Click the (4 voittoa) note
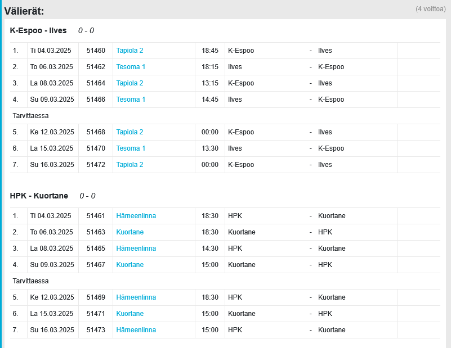Screen dimensions: 451x348 pos(431,9)
